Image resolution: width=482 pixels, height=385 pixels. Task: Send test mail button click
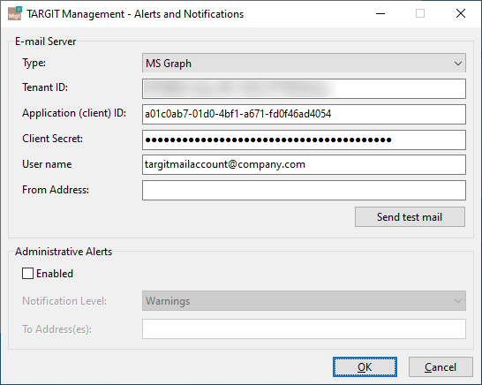click(410, 217)
